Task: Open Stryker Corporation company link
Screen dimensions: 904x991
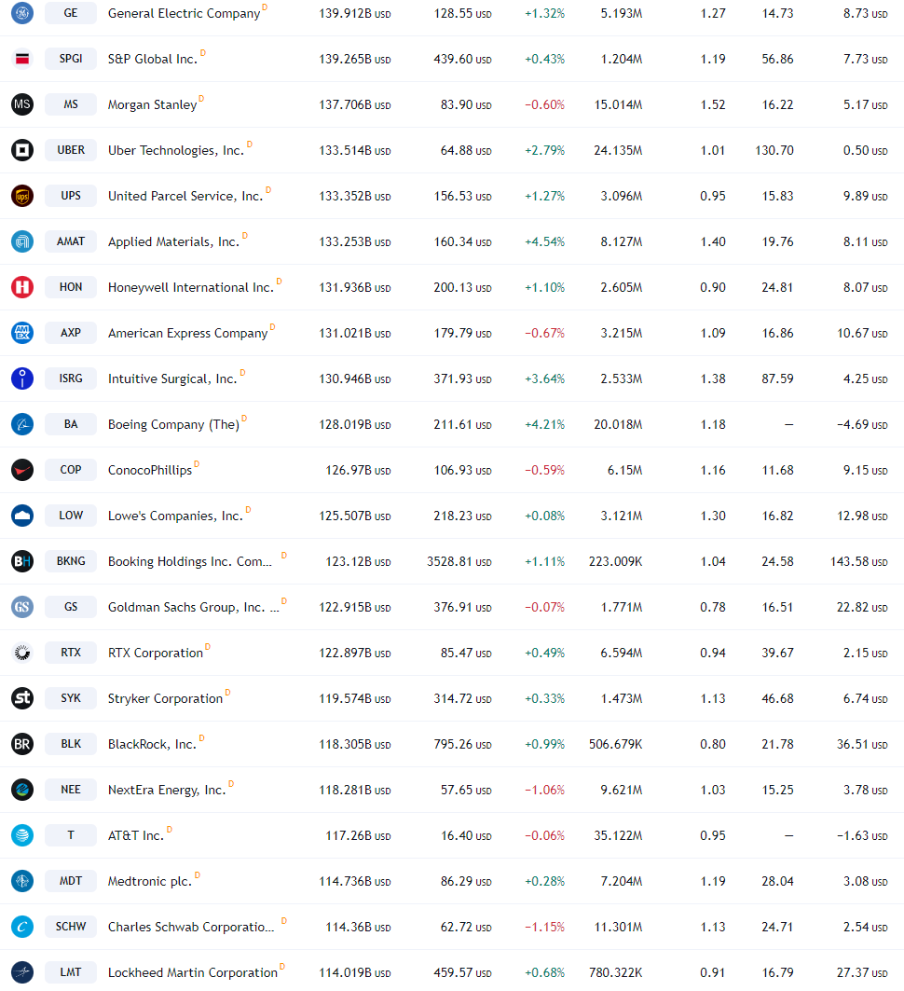Action: 165,698
